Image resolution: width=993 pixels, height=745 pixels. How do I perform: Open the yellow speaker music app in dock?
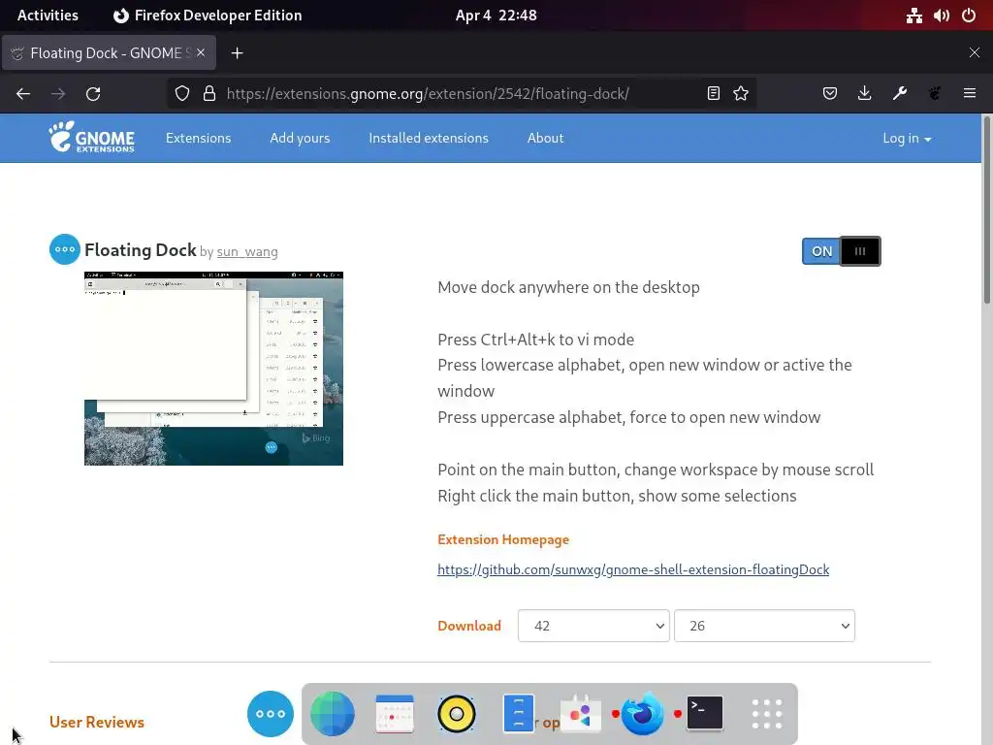457,714
